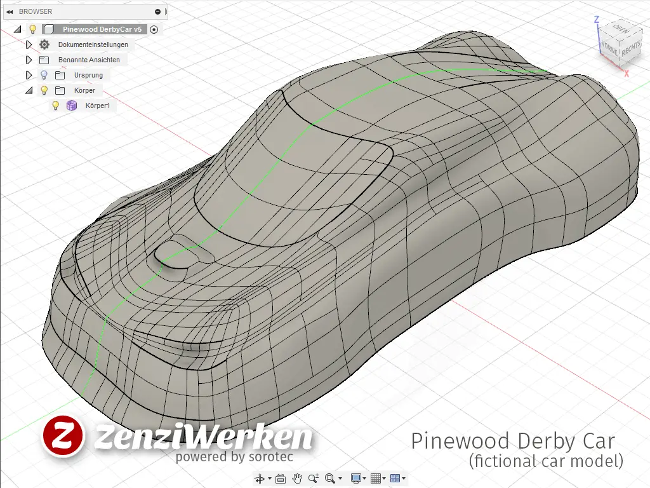Click the Ursprung folder icon
The width and height of the screenshot is (650, 488).
tap(60, 75)
